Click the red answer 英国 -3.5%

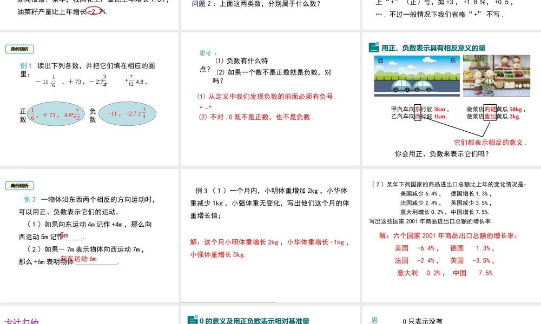click(472, 261)
